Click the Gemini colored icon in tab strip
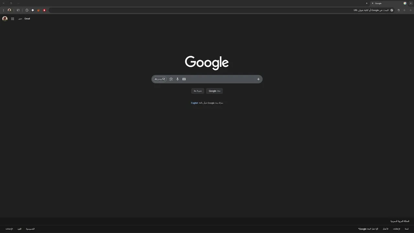Viewport: 414px width, 233px height. point(405,3)
